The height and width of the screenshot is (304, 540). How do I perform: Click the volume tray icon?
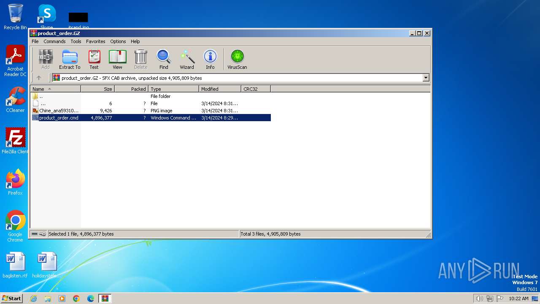pyautogui.click(x=479, y=299)
